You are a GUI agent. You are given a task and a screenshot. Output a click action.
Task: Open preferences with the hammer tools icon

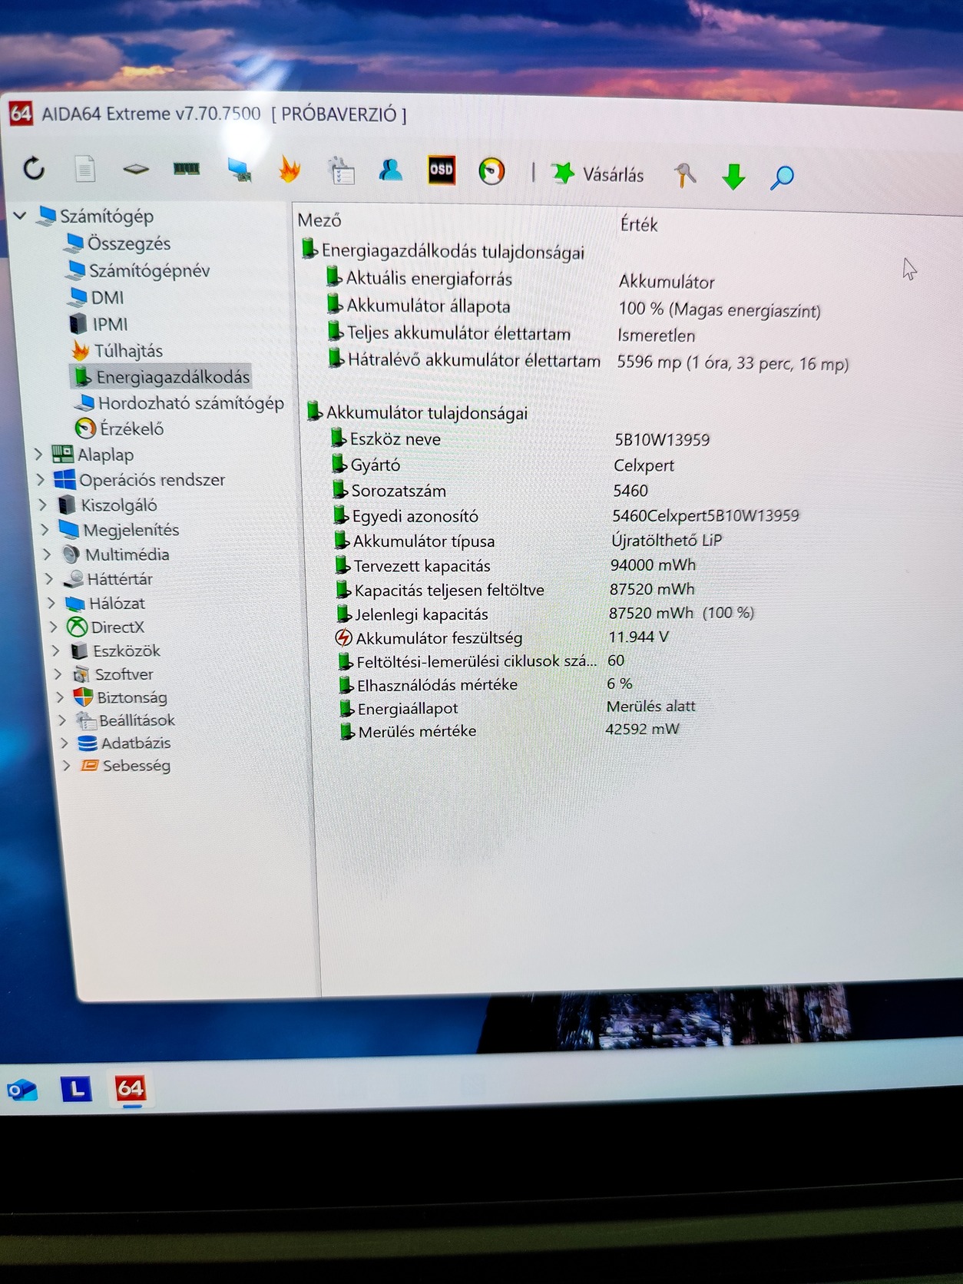pyautogui.click(x=684, y=175)
